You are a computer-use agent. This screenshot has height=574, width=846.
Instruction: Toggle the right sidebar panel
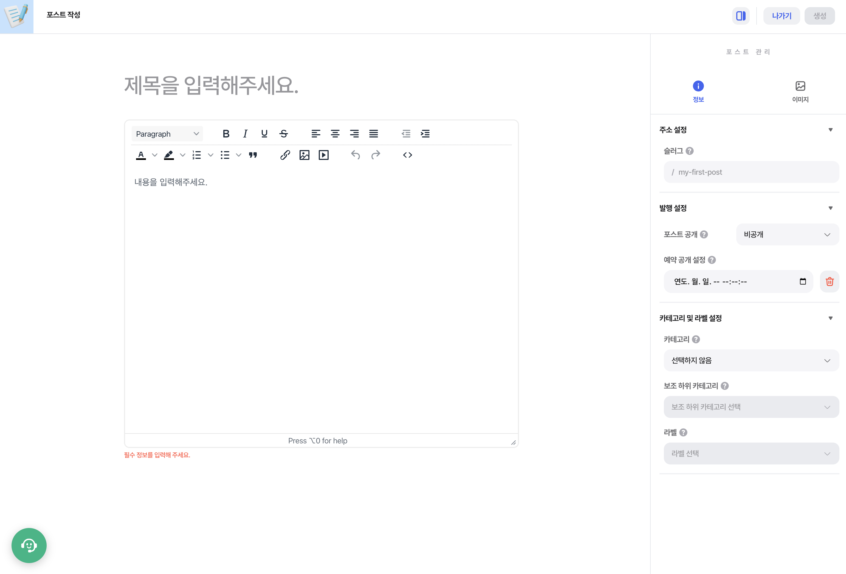click(741, 16)
